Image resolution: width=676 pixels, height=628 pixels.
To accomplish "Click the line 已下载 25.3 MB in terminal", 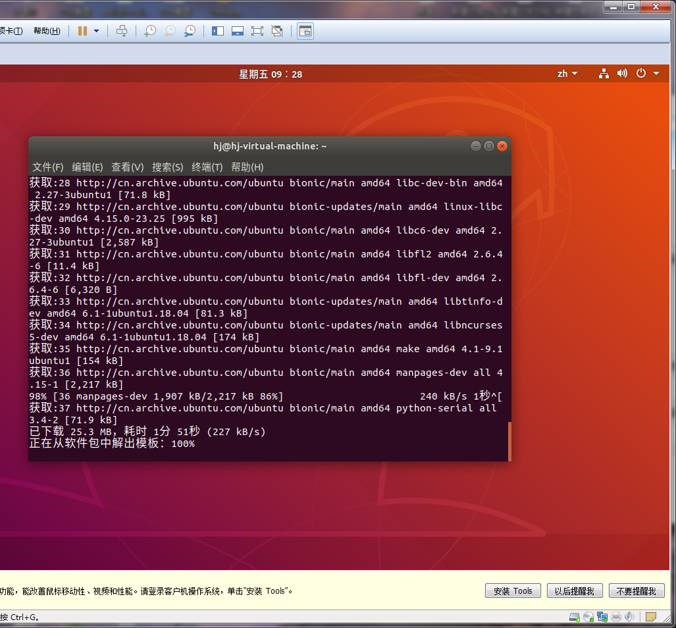I will coord(147,431).
